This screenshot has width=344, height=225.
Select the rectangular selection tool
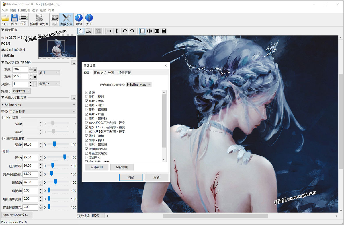(x=88, y=31)
